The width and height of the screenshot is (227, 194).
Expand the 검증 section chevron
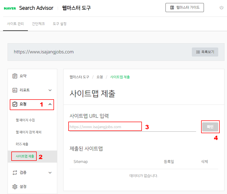[x=50, y=173]
